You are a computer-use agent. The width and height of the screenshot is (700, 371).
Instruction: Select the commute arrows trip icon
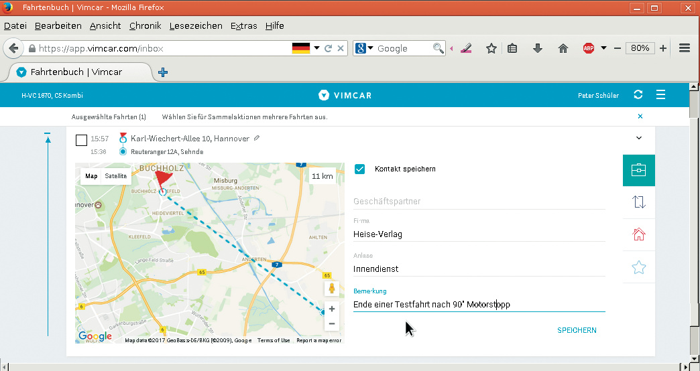coord(638,202)
